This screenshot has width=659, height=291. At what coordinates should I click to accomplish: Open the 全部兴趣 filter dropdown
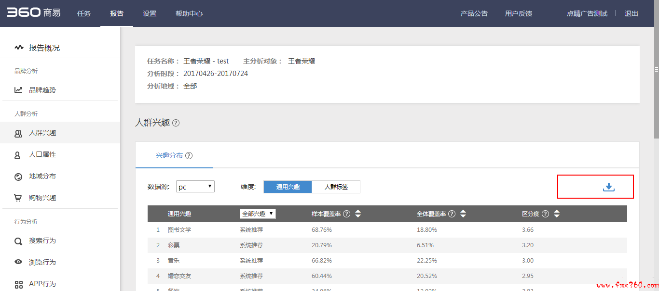[258, 214]
